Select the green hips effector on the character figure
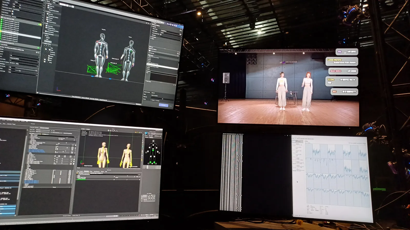 coord(153,151)
